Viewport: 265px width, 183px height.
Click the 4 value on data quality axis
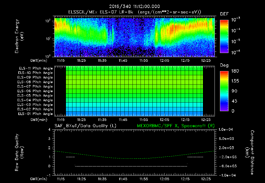click(x=49, y=129)
